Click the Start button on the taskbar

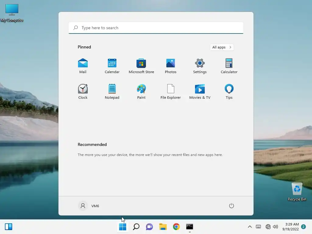point(122,227)
